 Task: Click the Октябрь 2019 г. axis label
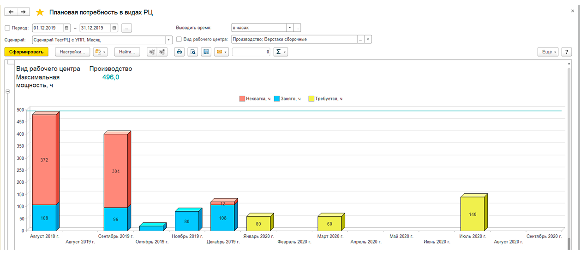click(x=153, y=241)
